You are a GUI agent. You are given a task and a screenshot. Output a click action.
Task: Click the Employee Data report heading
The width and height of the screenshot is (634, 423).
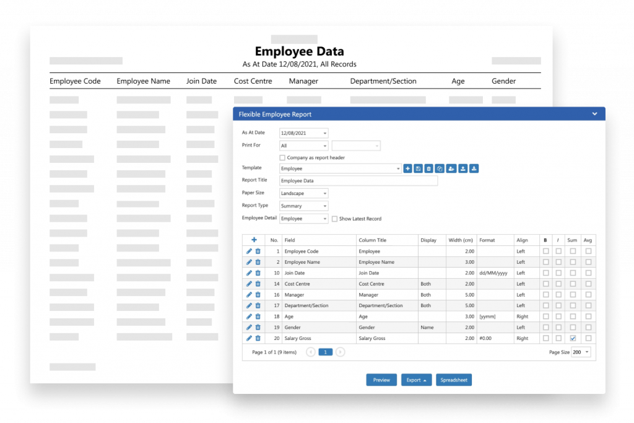click(x=299, y=51)
